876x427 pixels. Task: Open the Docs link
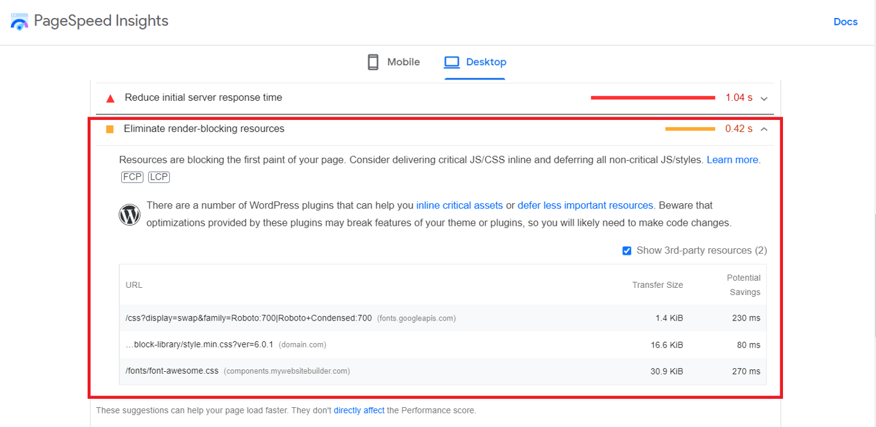click(x=845, y=21)
